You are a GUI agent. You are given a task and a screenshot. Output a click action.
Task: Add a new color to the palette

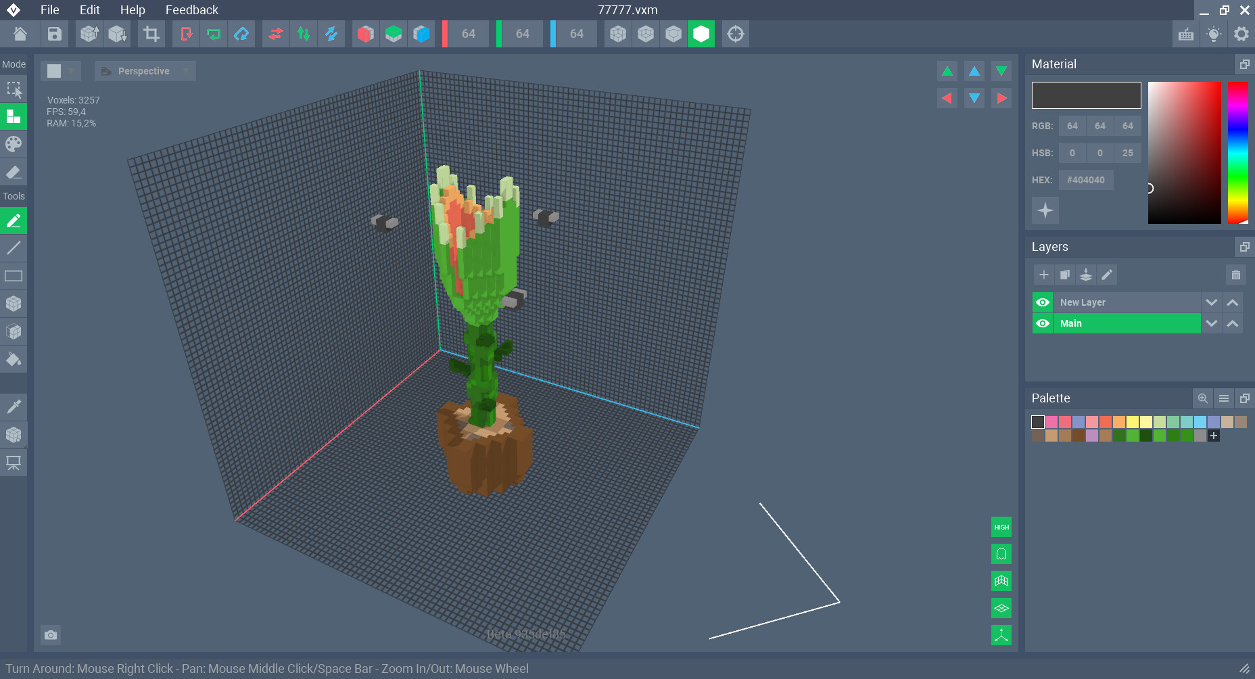click(x=1214, y=436)
